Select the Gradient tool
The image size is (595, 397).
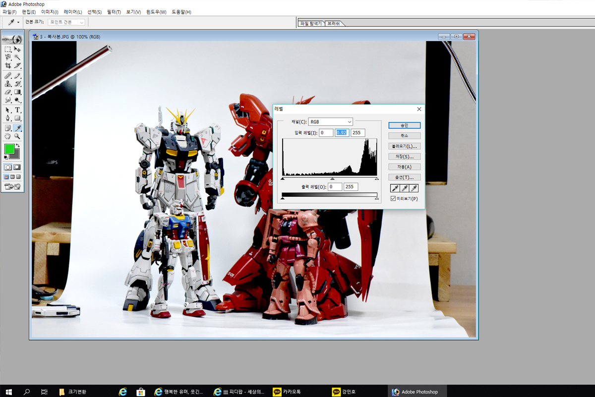[17, 92]
